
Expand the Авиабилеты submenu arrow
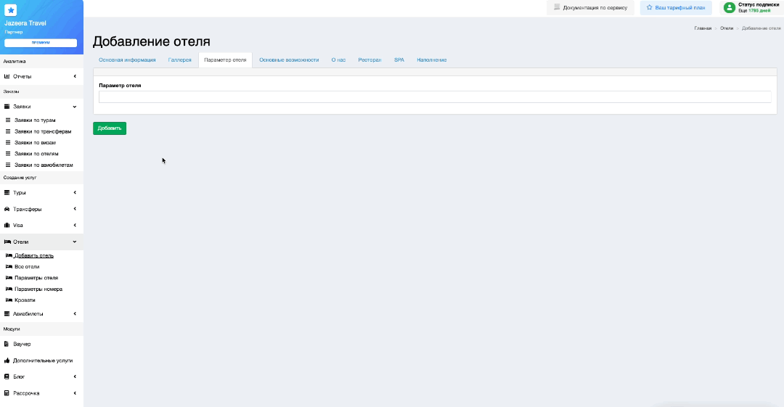click(x=75, y=314)
